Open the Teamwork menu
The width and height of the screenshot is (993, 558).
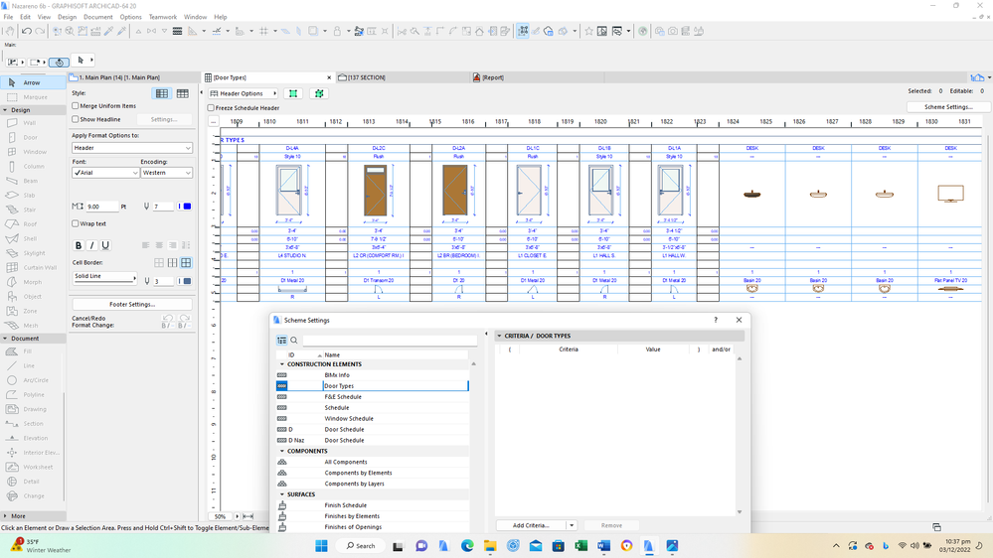pos(163,17)
